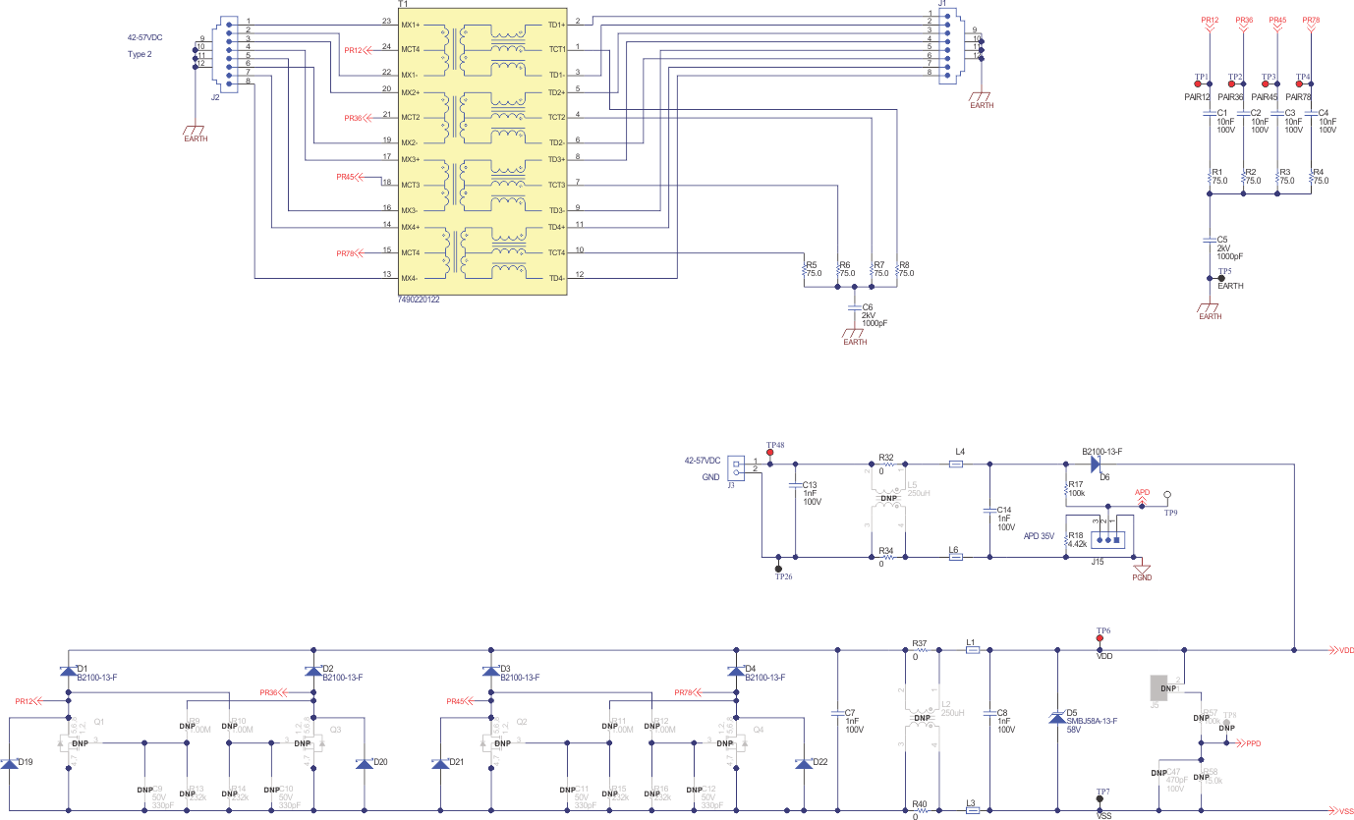This screenshot has height=820, width=1354.
Task: Click the C14 capacitor symbol
Action: 989,510
